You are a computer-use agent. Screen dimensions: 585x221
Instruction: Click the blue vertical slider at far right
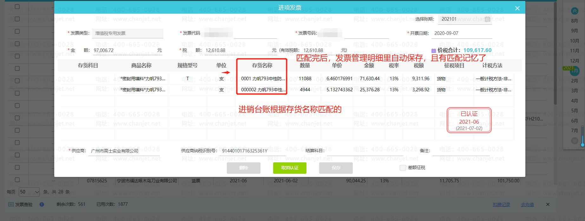pos(582,136)
